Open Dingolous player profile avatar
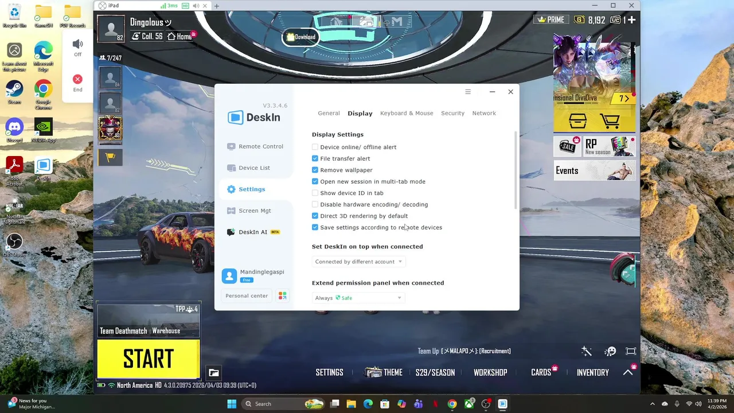 click(111, 29)
